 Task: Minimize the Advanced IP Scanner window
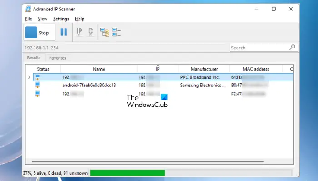[x=257, y=9]
